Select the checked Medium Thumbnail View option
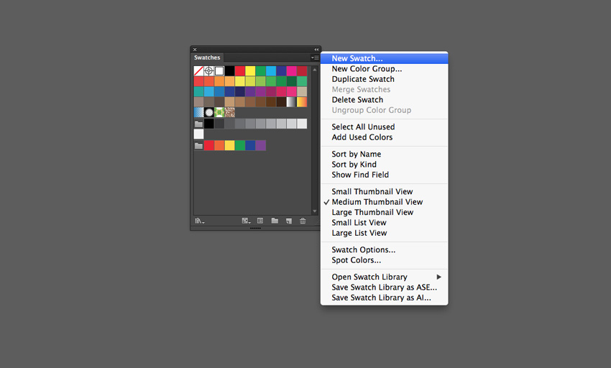 tap(385, 202)
